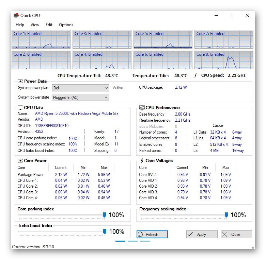This screenshot has width=266, height=260.
Task: Open the View menu
Action: [x=35, y=25]
